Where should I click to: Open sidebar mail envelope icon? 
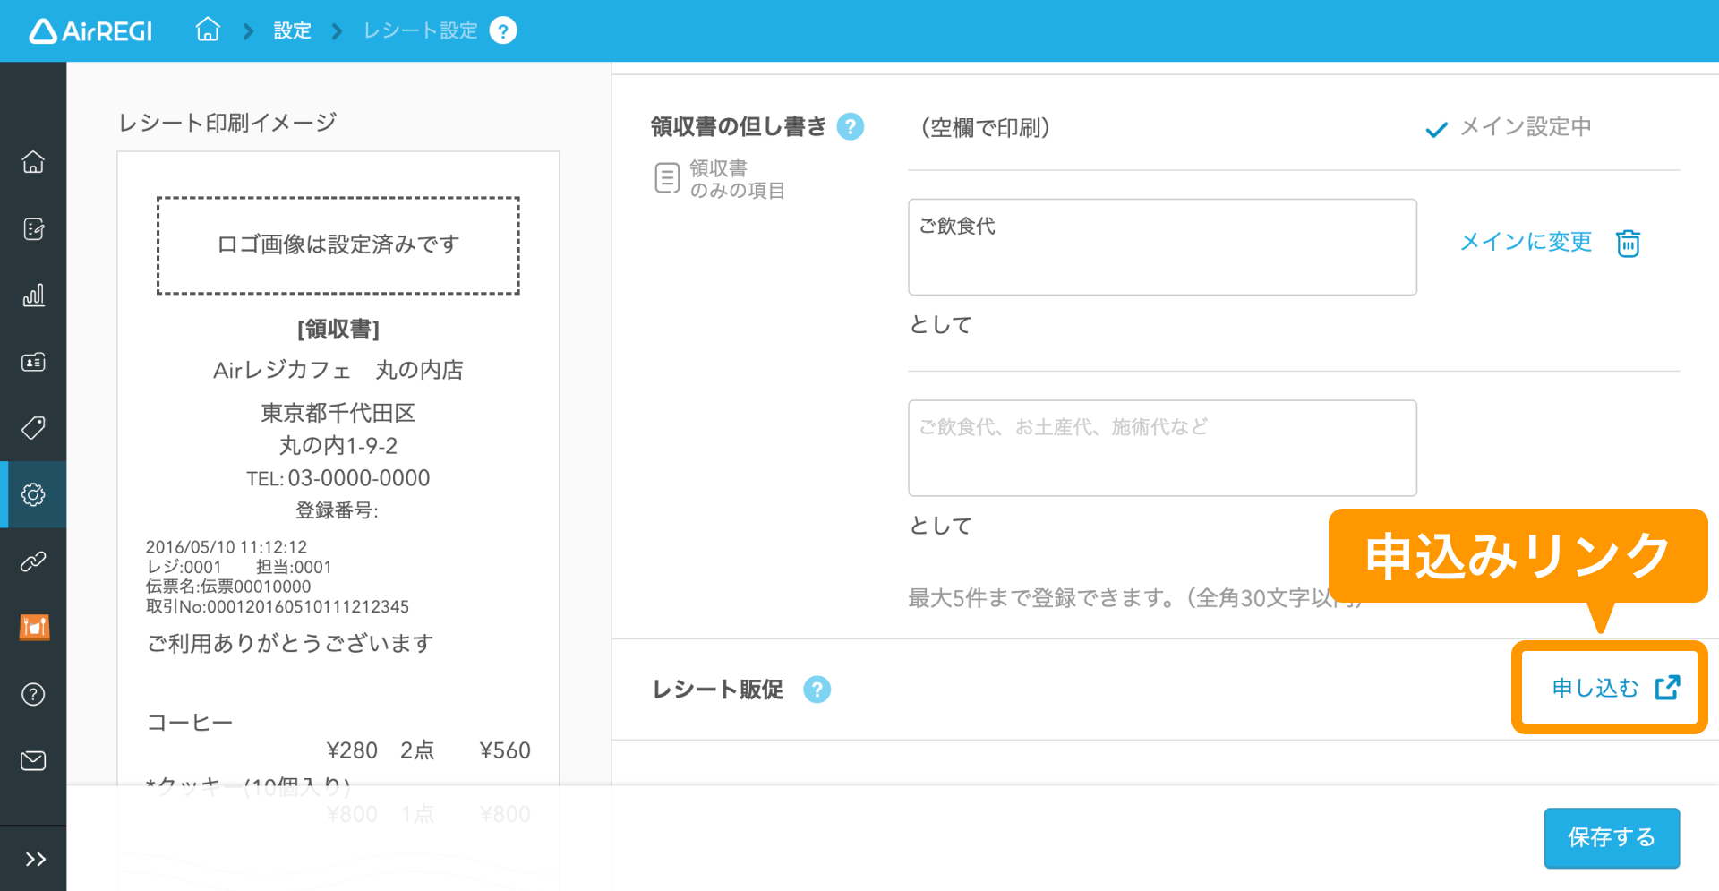coord(33,761)
